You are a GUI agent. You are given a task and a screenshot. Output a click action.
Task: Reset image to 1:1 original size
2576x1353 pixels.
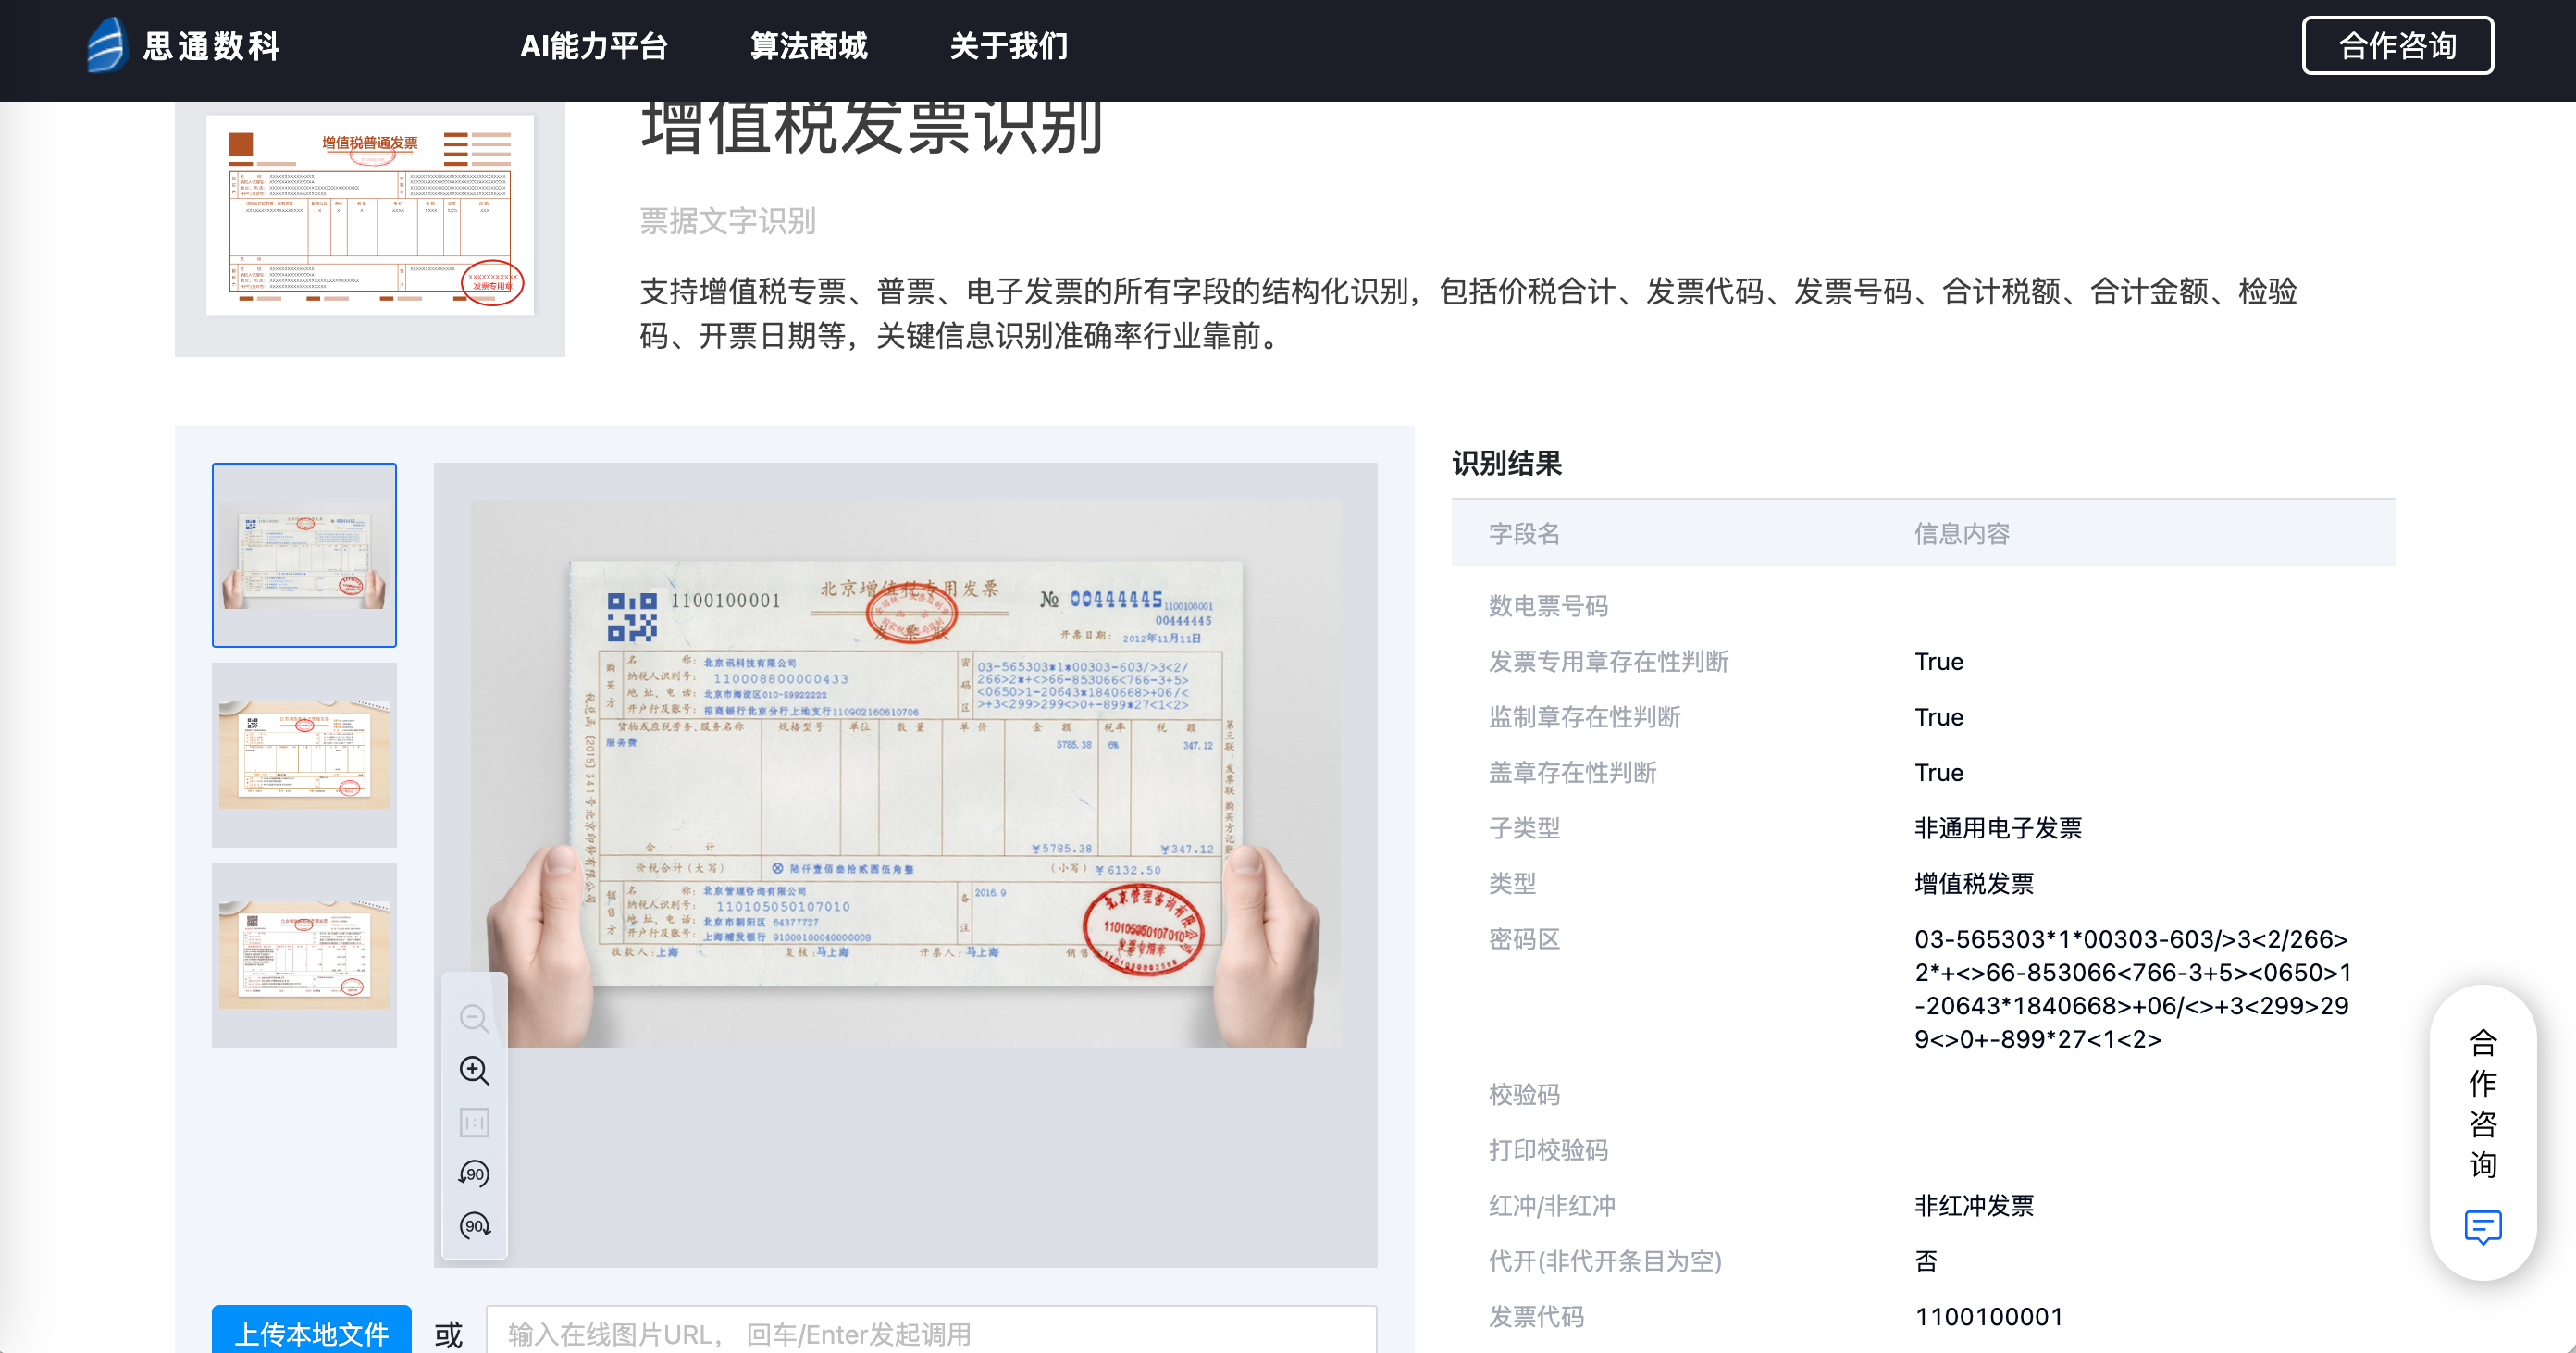[474, 1122]
